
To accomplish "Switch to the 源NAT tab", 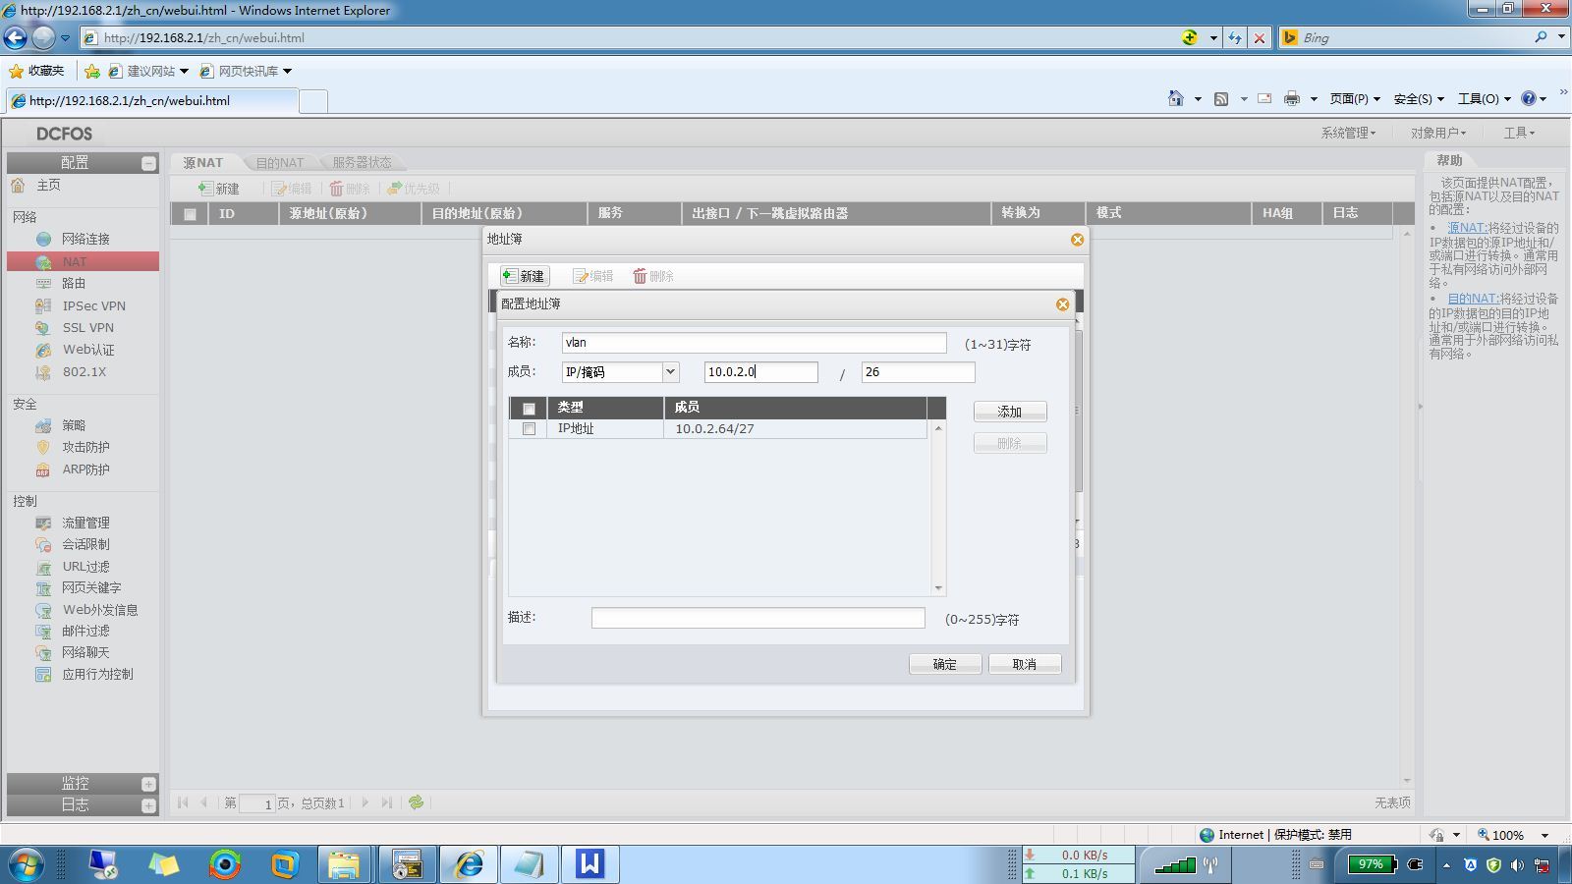I will click(x=202, y=162).
